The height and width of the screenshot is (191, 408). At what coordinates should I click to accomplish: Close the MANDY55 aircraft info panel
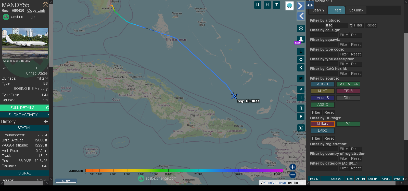(45, 5)
